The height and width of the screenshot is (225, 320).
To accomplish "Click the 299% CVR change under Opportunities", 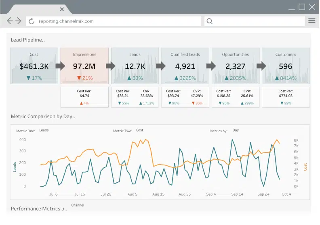I will (247, 103).
